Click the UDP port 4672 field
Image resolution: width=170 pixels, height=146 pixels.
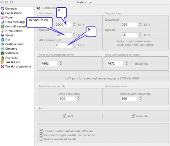pos(115,64)
